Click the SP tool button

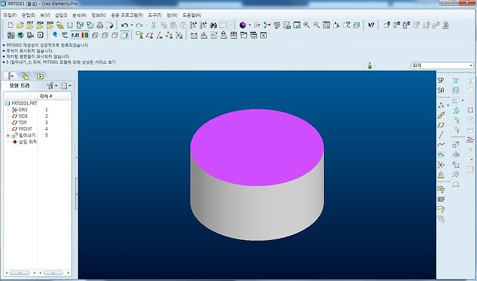click(x=441, y=80)
